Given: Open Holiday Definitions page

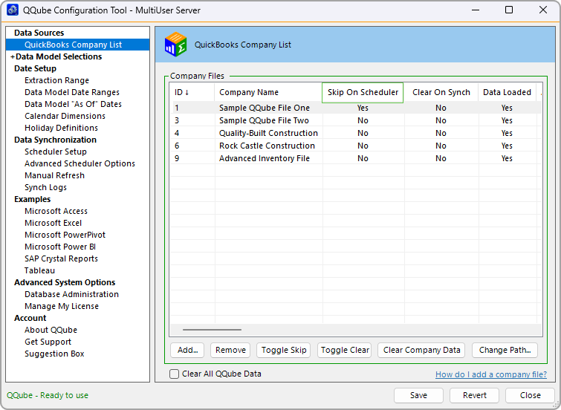Looking at the screenshot, I should (x=61, y=128).
